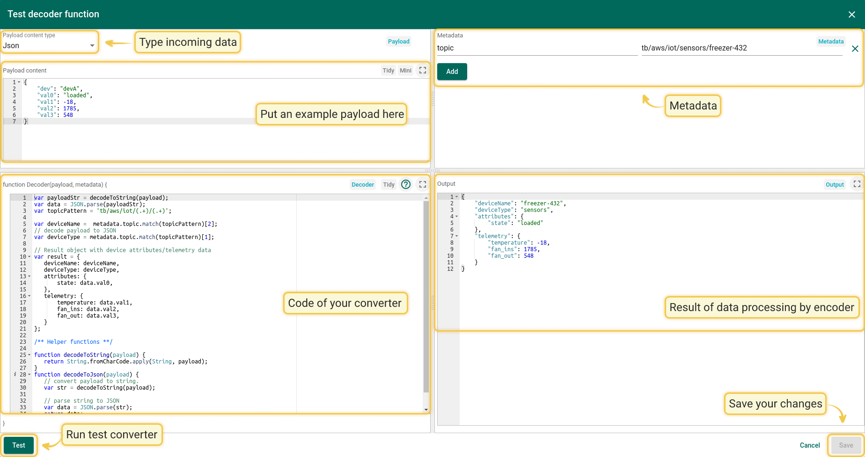Run the Test button

[x=19, y=445]
